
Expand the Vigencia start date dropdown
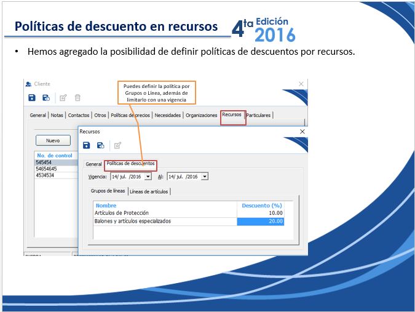(x=148, y=177)
